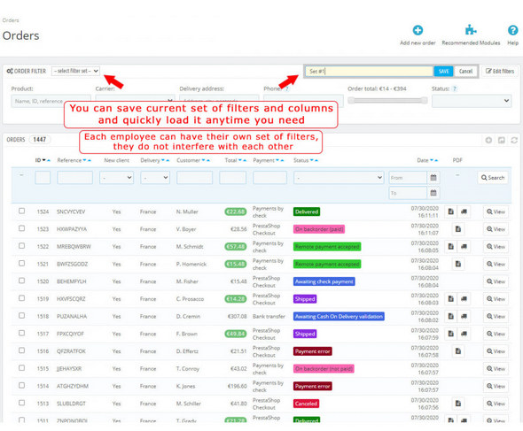523x431 pixels.
Task: Tick checkbox for order 1516
Action: (x=21, y=350)
